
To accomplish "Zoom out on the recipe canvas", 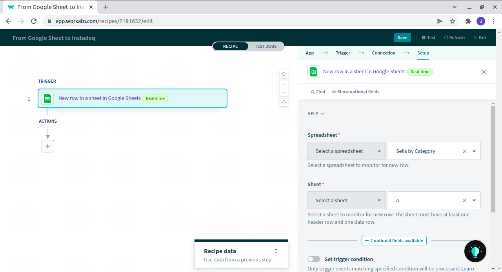I will tap(284, 92).
